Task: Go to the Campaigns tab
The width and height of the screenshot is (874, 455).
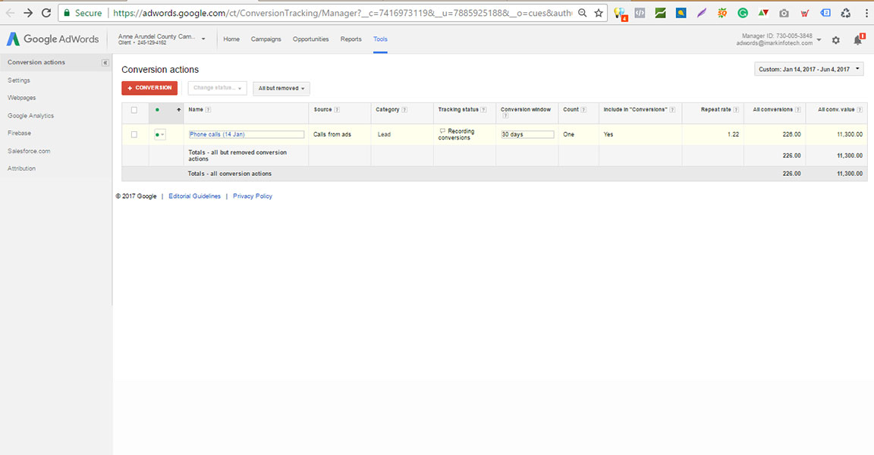Action: pos(266,39)
